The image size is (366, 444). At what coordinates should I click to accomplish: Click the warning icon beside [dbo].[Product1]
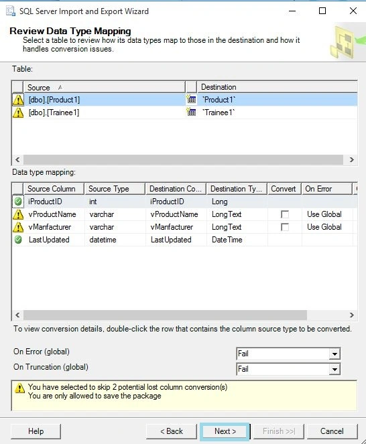(x=18, y=100)
